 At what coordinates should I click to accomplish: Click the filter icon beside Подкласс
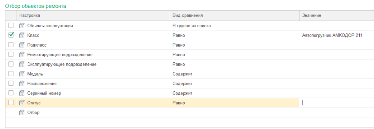[x=22, y=45]
